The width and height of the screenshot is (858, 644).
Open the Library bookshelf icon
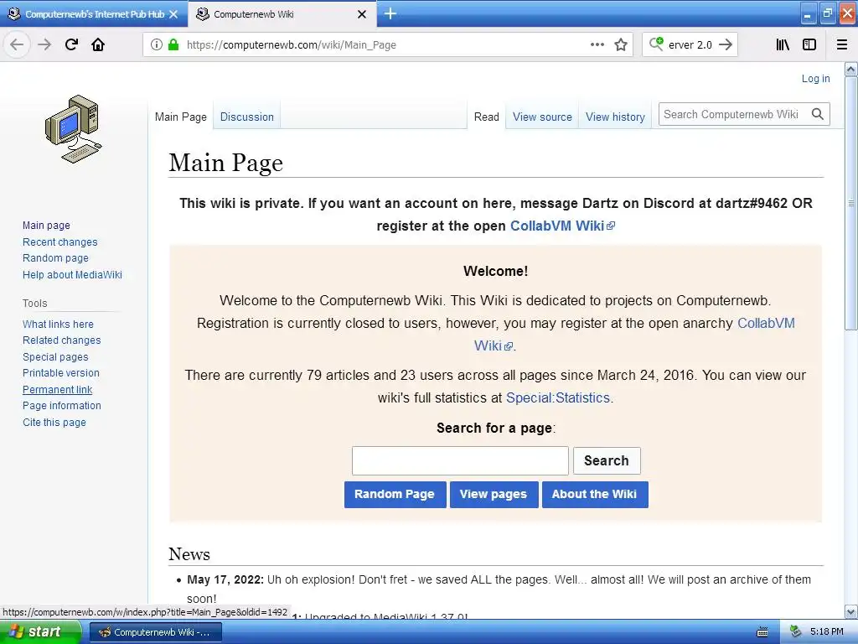tap(783, 44)
